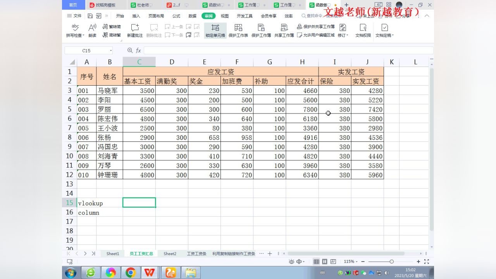The image size is (496, 279).
Task: Switch to the 数据 ribbon tab
Action: 192,16
